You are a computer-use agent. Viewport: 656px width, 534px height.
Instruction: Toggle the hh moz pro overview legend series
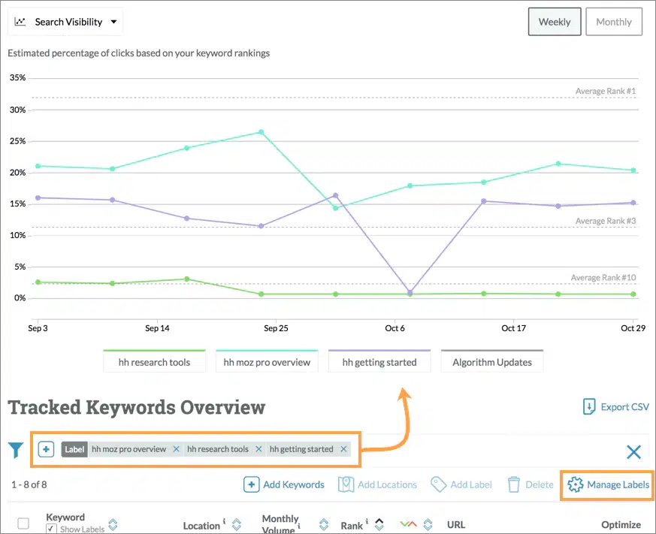pyautogui.click(x=267, y=361)
